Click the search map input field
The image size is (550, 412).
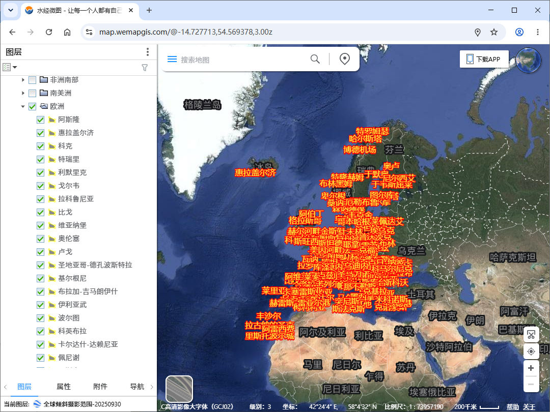click(242, 60)
